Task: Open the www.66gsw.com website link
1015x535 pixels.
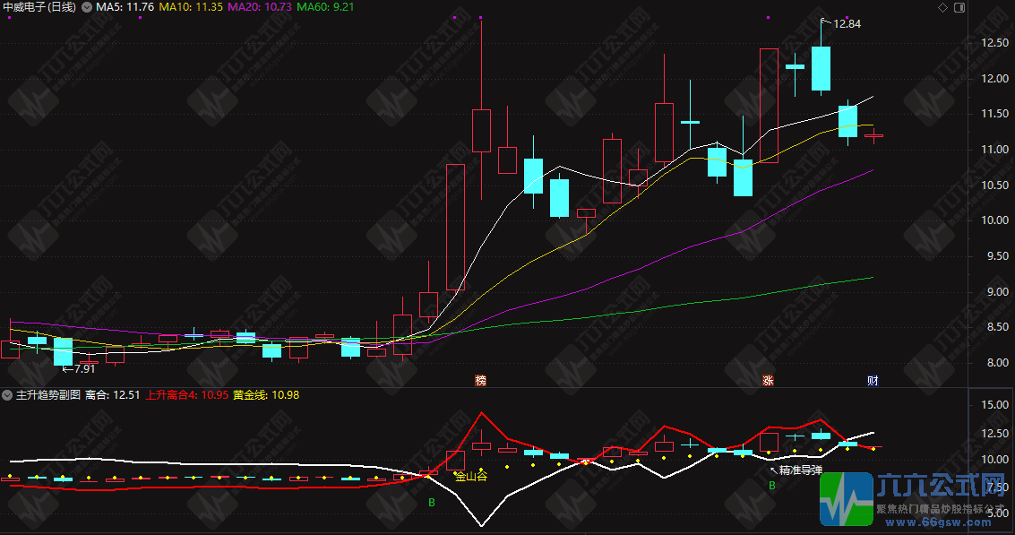Action: [x=937, y=522]
